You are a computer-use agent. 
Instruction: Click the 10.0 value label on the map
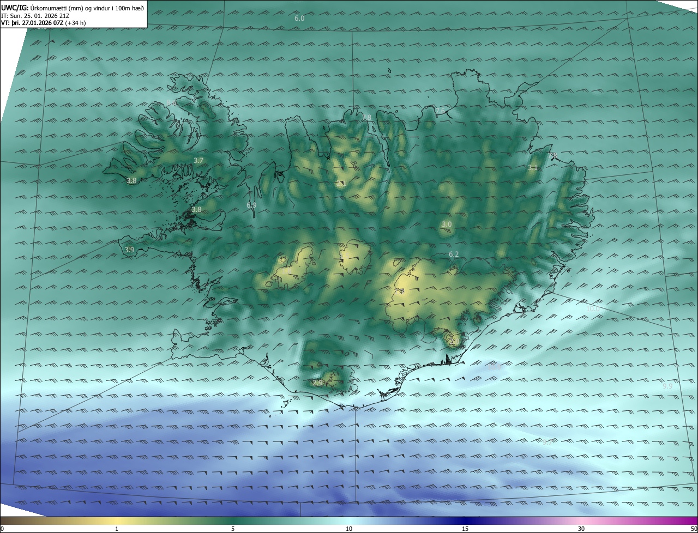coord(593,309)
